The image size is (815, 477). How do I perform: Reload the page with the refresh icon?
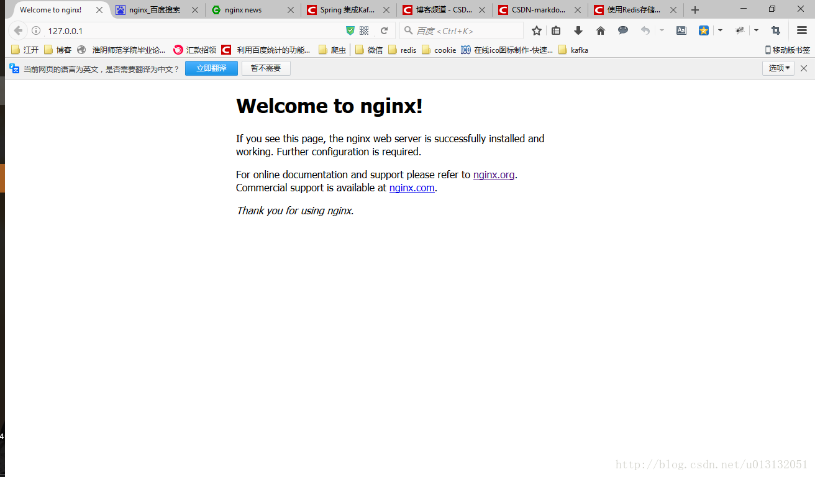coord(385,30)
